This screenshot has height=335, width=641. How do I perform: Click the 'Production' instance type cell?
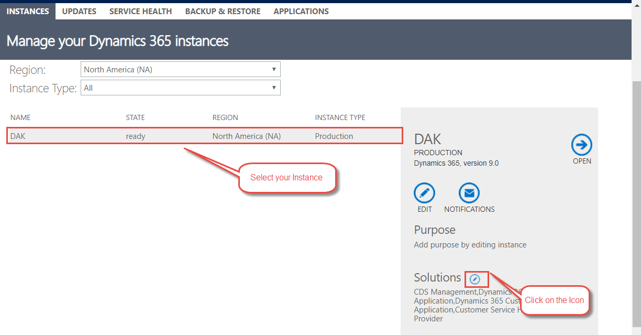pos(334,136)
